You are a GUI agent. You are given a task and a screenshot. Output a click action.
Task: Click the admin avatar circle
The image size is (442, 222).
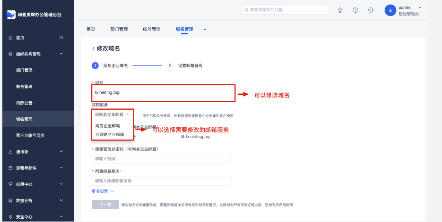390,10
